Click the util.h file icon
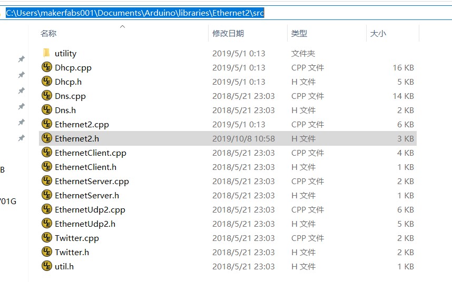Viewport: 452px width, 282px height. (47, 266)
